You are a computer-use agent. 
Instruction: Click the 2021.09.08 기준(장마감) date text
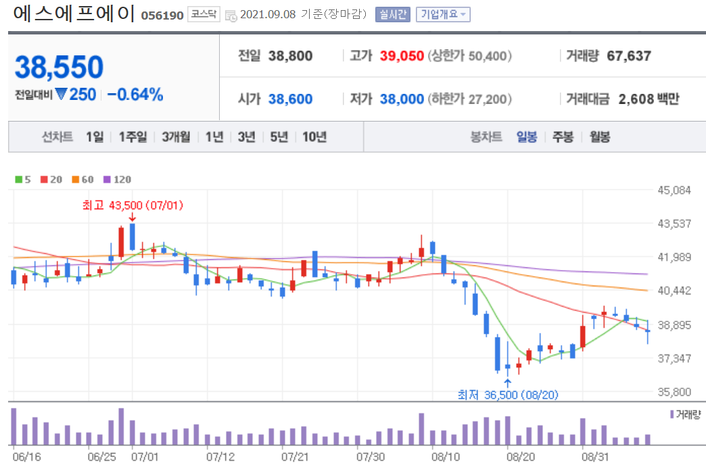point(304,14)
